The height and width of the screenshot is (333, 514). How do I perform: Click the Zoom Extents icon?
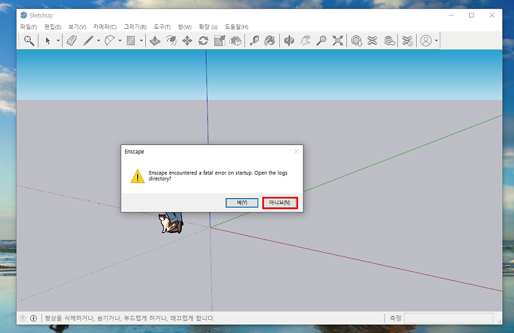coord(338,40)
